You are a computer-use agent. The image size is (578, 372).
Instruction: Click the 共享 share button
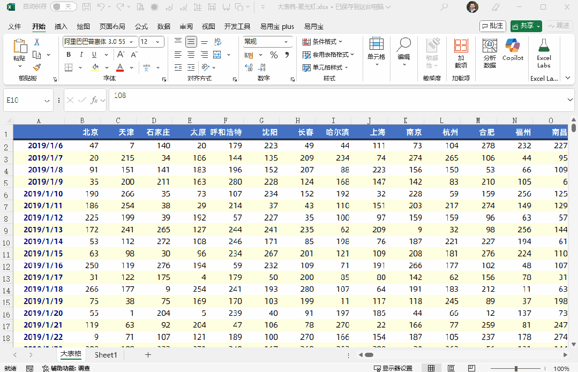click(x=526, y=26)
